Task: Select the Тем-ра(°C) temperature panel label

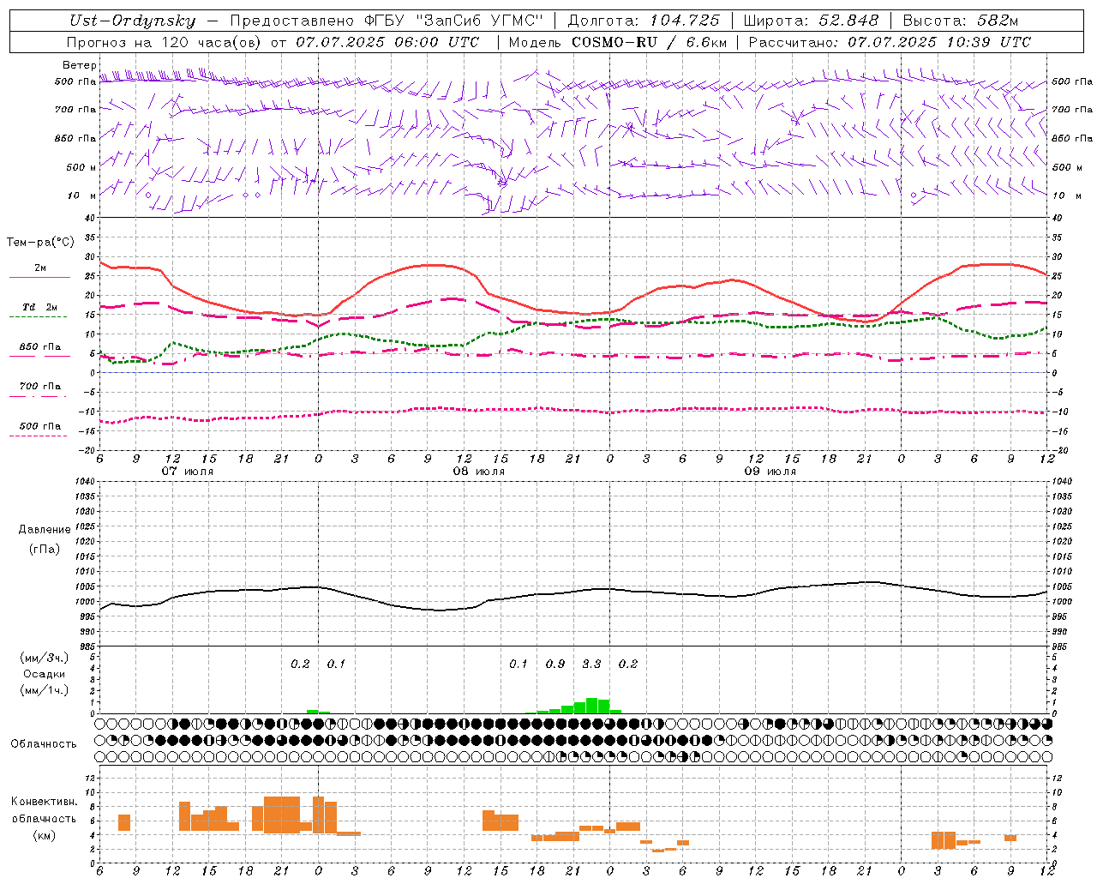Action: 40,243
